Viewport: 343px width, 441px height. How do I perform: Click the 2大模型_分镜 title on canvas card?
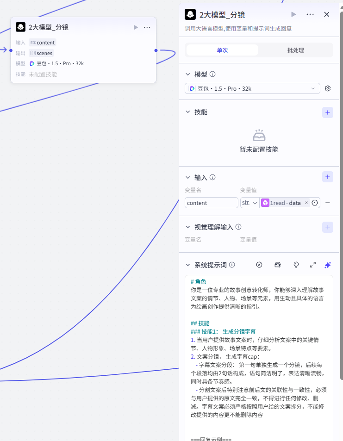(x=49, y=27)
